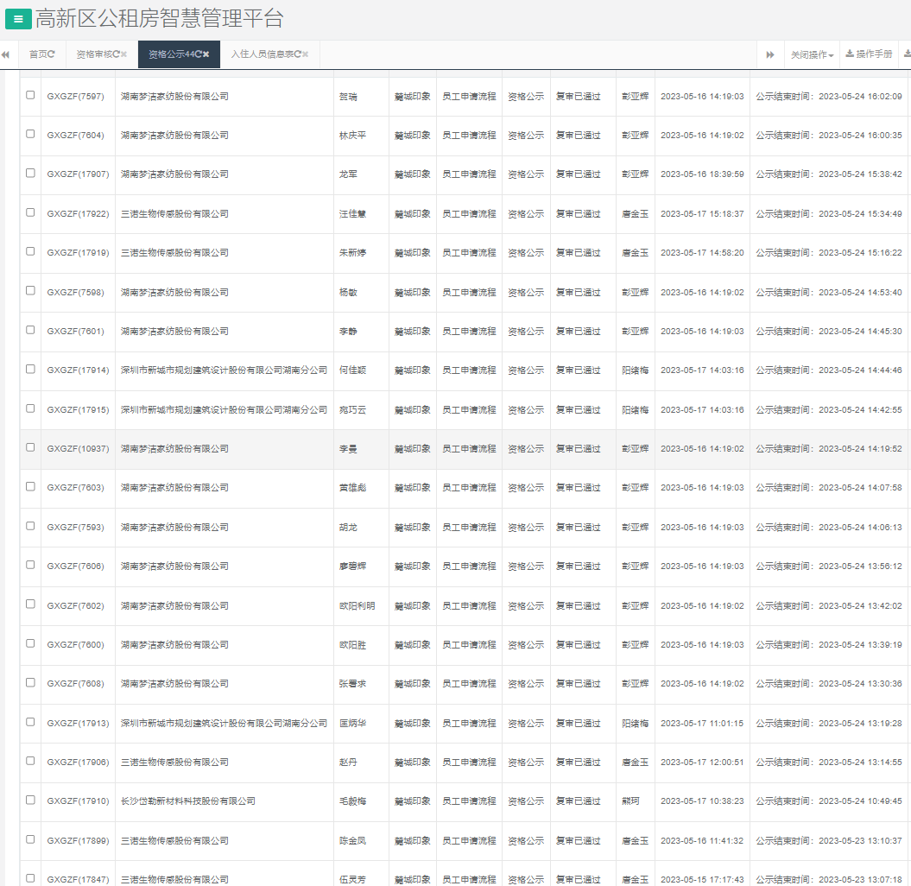Click the GXGZF(17913) record number cell
The image size is (911, 886).
(x=78, y=724)
